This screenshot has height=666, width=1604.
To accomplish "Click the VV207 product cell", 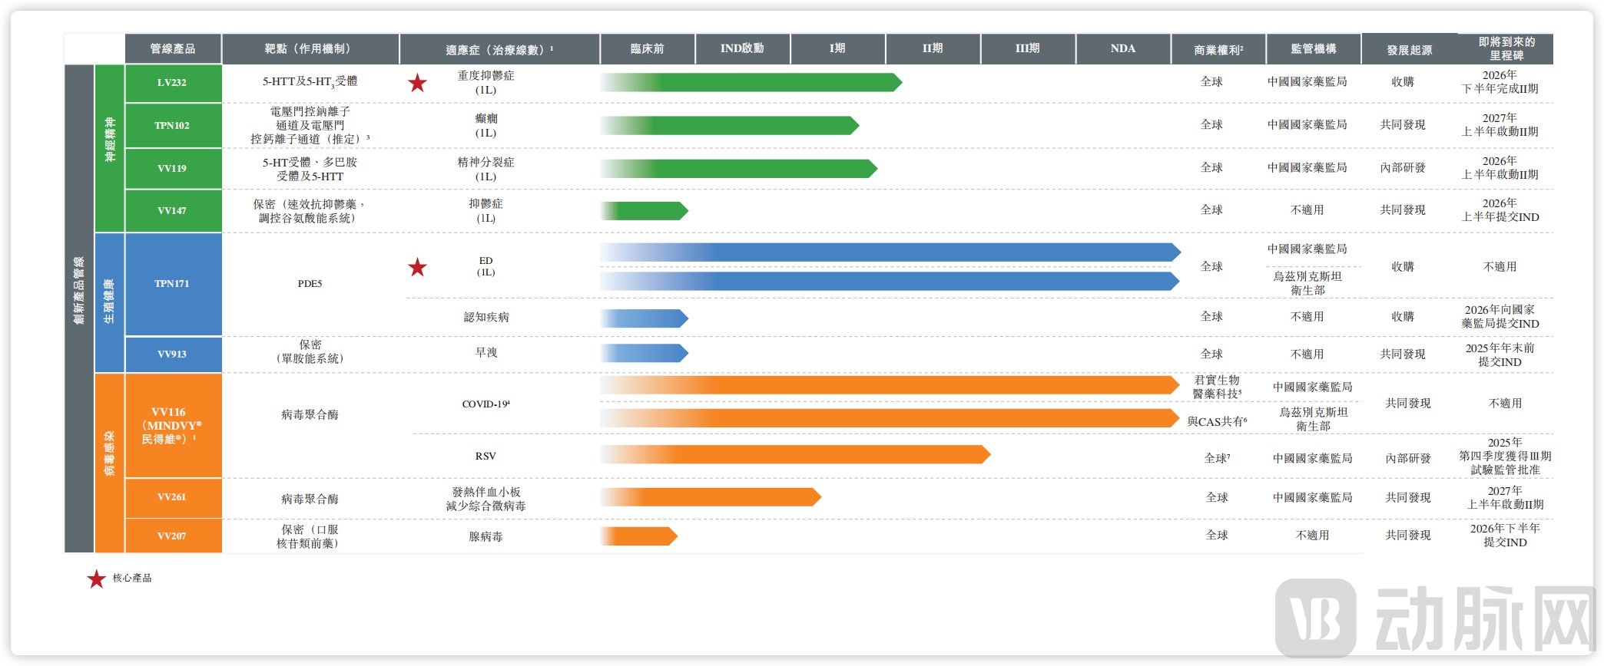I will pos(173,536).
